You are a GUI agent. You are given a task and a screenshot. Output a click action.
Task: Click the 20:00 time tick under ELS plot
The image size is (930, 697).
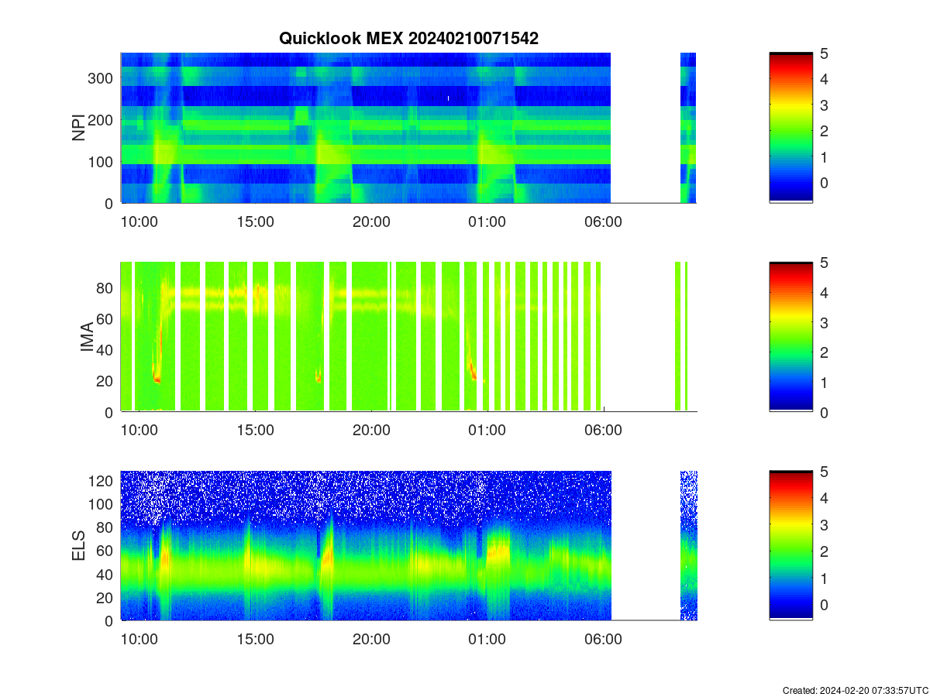click(371, 640)
